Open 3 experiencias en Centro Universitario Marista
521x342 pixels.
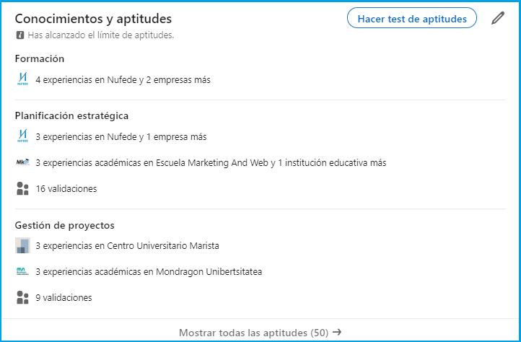coord(127,245)
